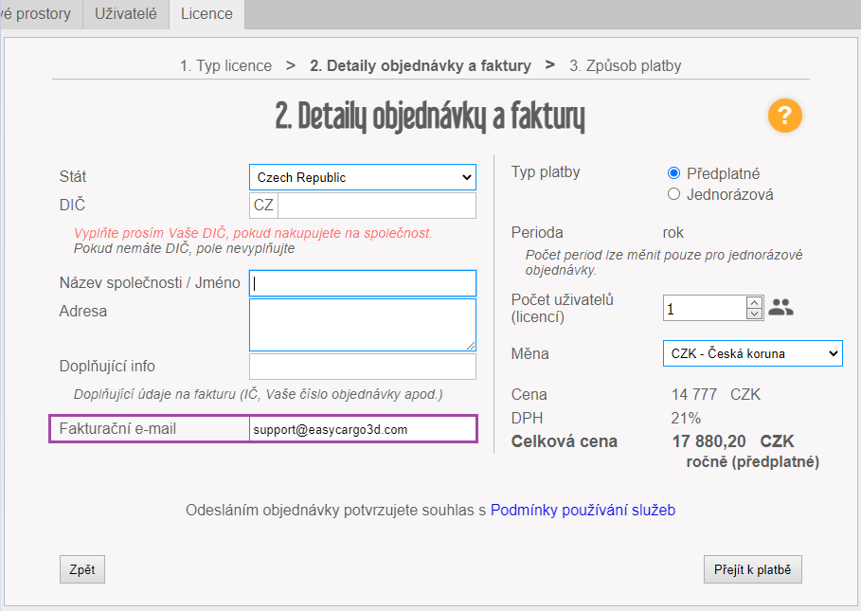Click the Zpět button

pos(81,569)
